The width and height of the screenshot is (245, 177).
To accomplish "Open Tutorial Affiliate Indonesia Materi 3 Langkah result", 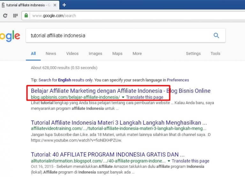I will click(x=119, y=123).
